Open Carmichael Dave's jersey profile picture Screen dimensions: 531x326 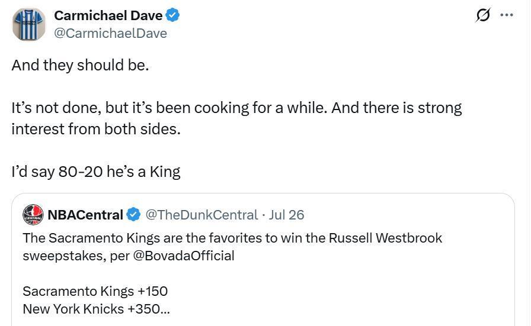[x=29, y=24]
